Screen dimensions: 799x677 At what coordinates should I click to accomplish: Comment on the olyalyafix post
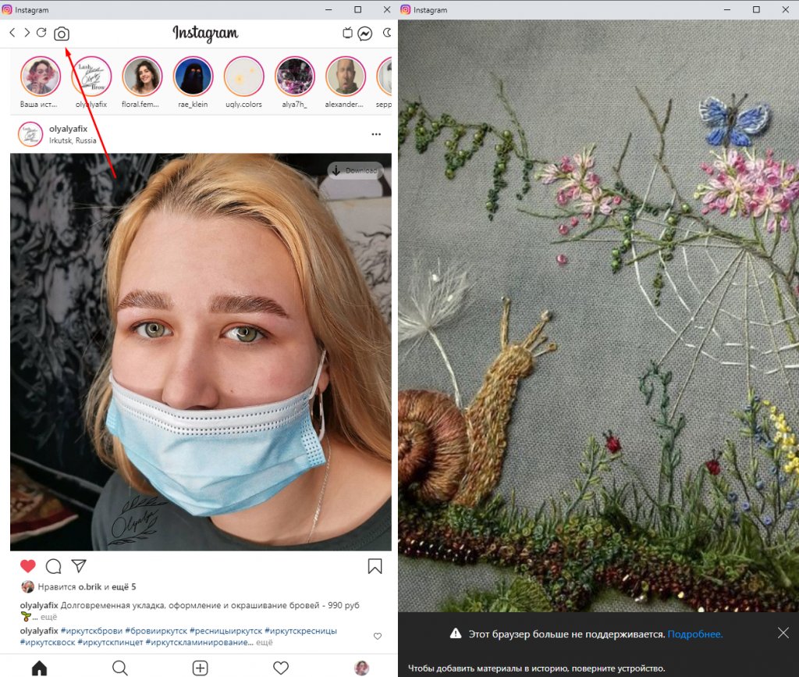[x=54, y=566]
